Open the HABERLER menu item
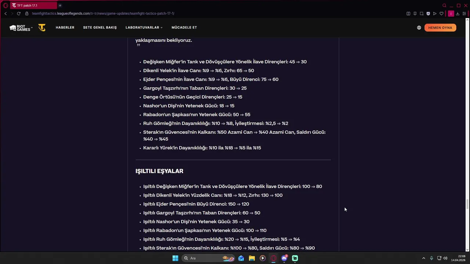 [65, 27]
